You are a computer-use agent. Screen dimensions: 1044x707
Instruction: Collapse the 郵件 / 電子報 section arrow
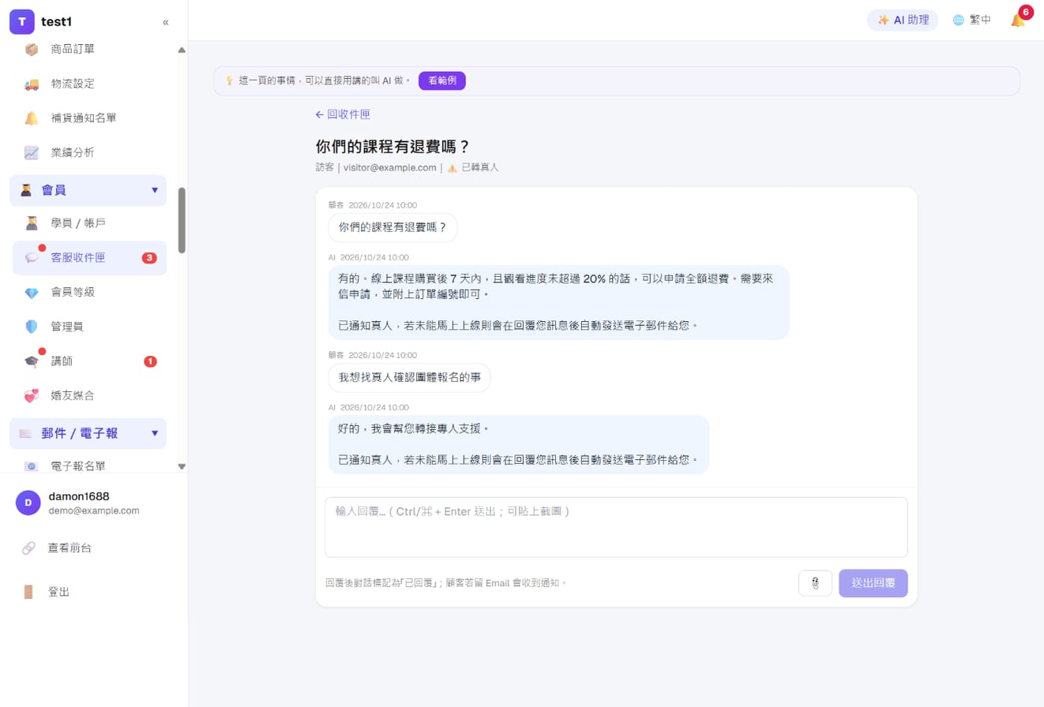point(155,433)
